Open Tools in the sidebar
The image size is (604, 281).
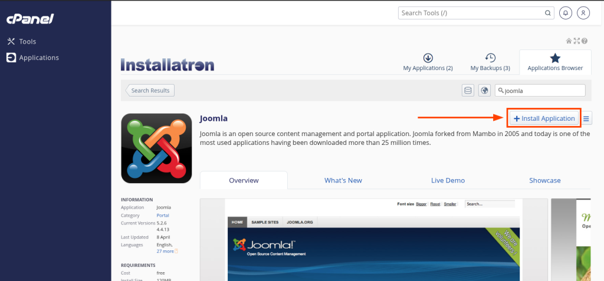[x=22, y=42]
